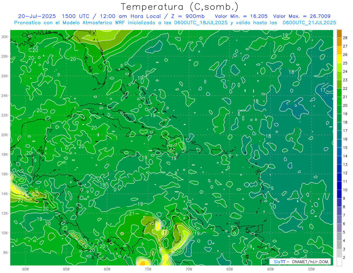353x273 pixels.
Task: Click the '22' contour label on the map
Action: [x=21, y=201]
